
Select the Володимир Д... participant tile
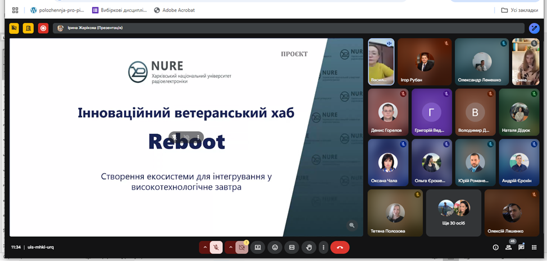pos(475,112)
